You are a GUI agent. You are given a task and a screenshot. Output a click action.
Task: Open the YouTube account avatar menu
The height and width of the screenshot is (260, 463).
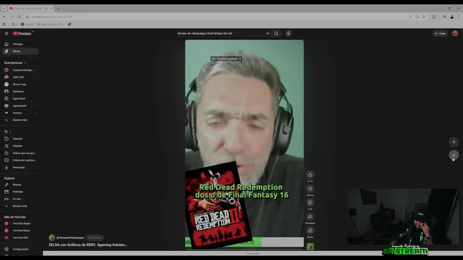pyautogui.click(x=455, y=33)
